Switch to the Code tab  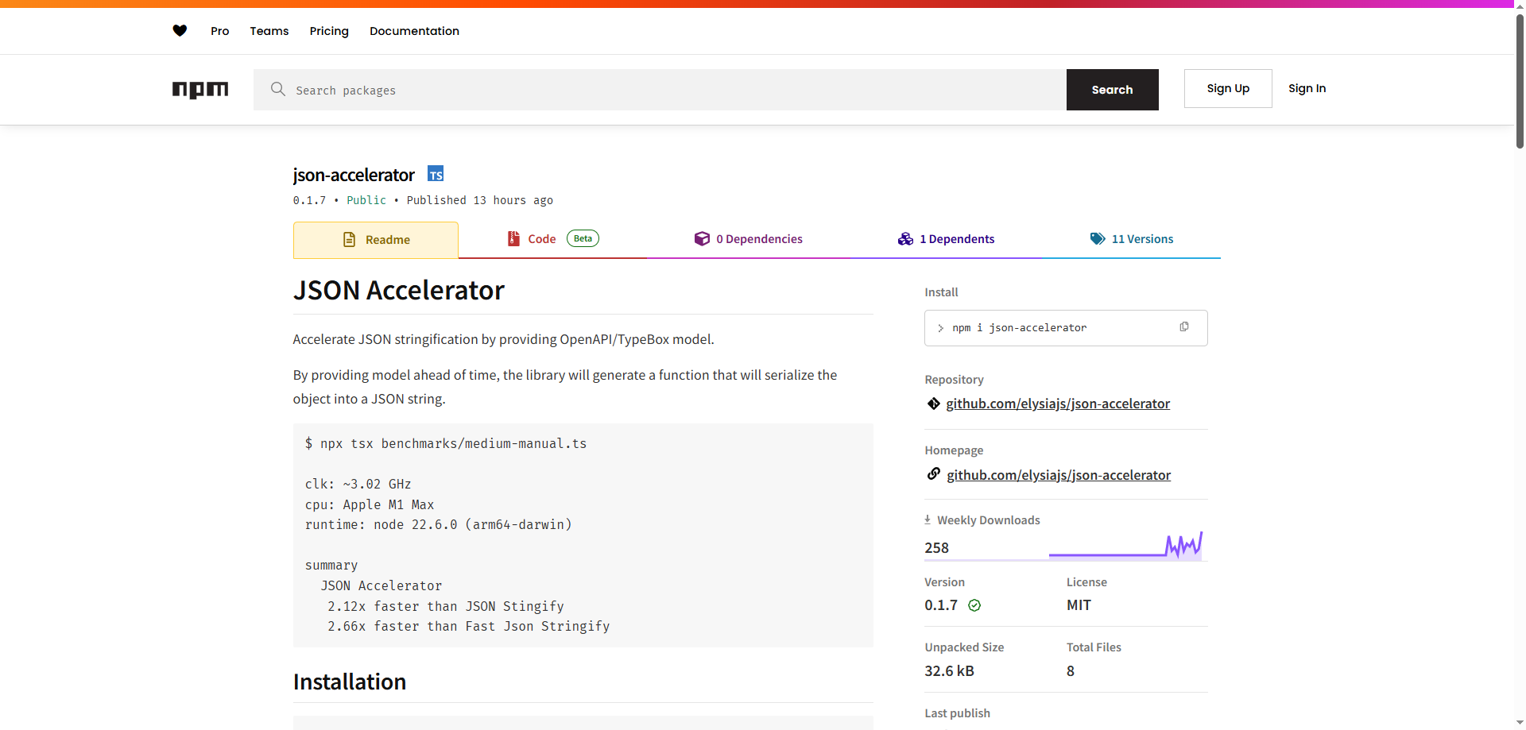[x=553, y=239]
